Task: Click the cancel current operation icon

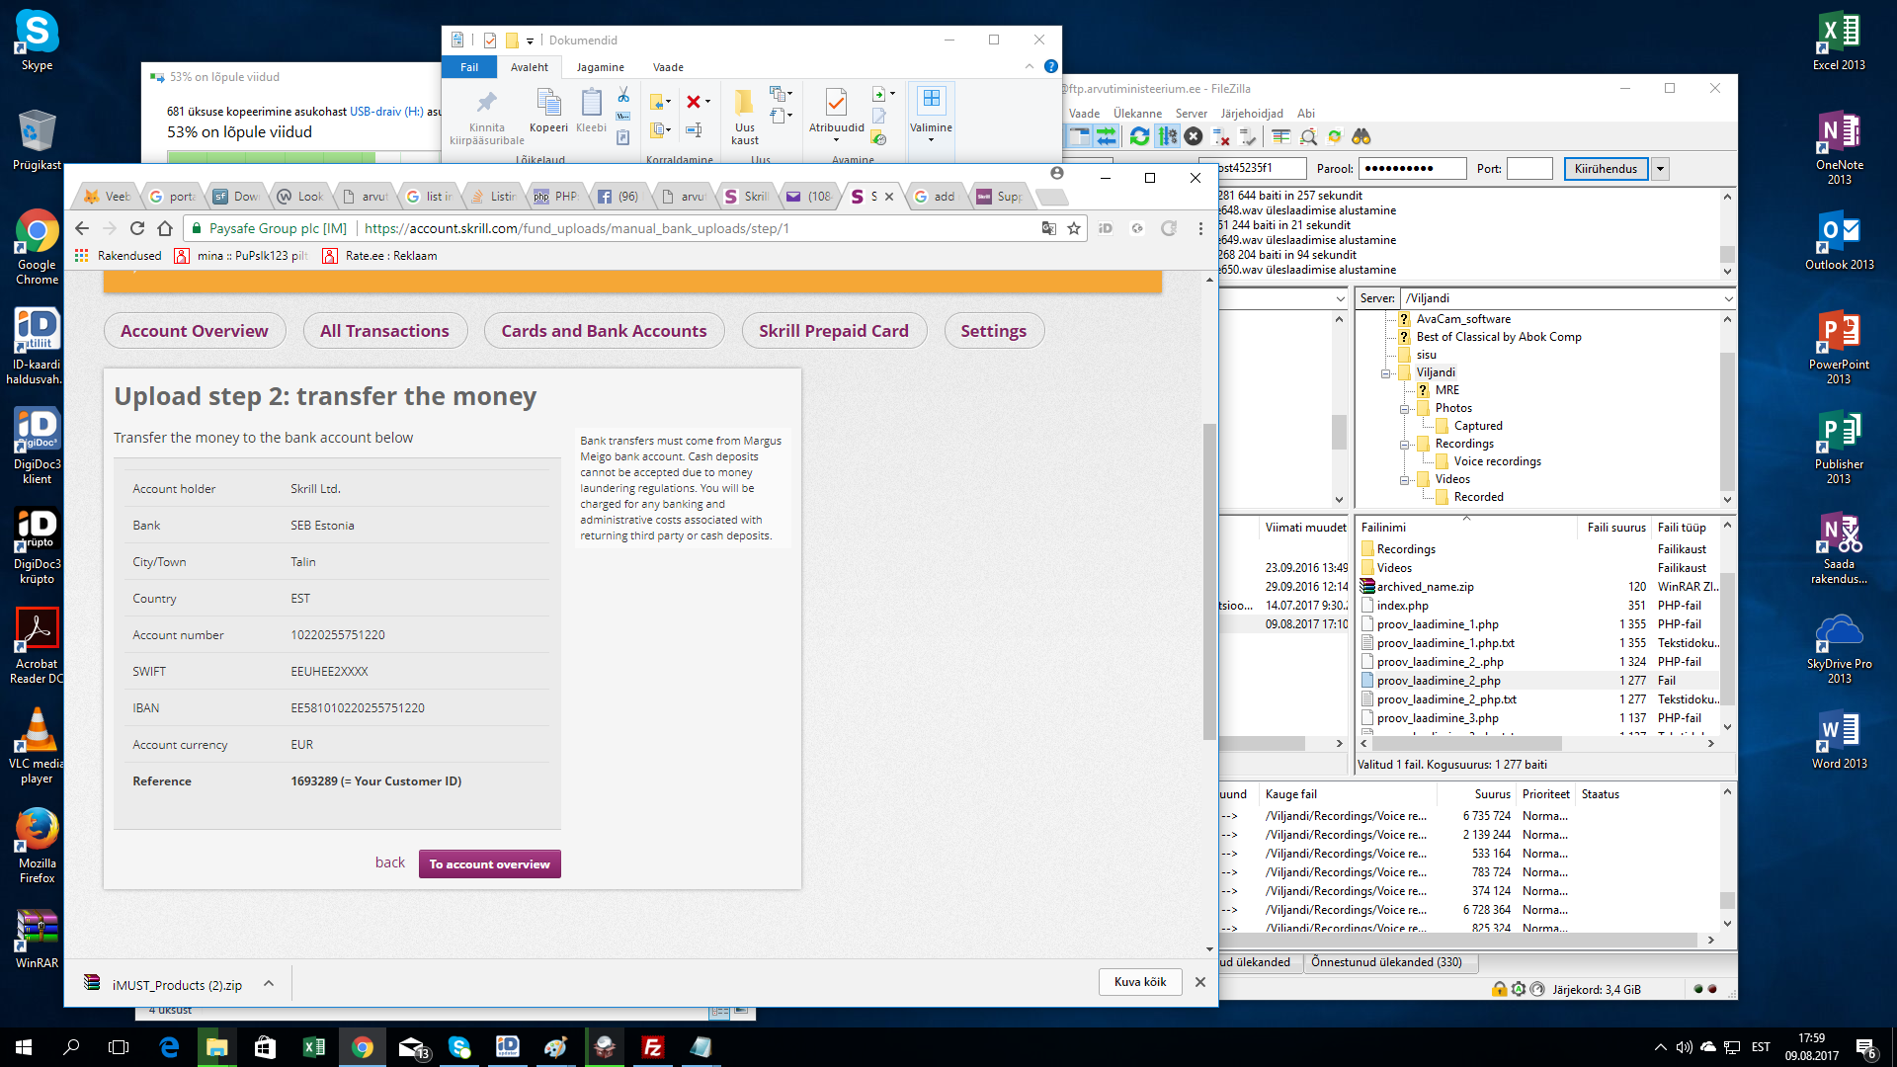Action: 1194,136
